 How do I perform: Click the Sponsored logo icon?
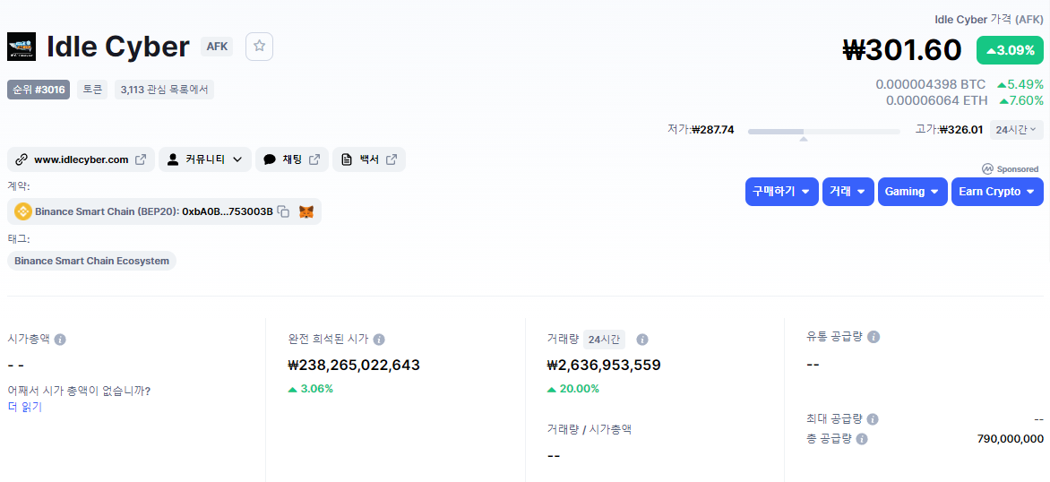[x=987, y=168]
